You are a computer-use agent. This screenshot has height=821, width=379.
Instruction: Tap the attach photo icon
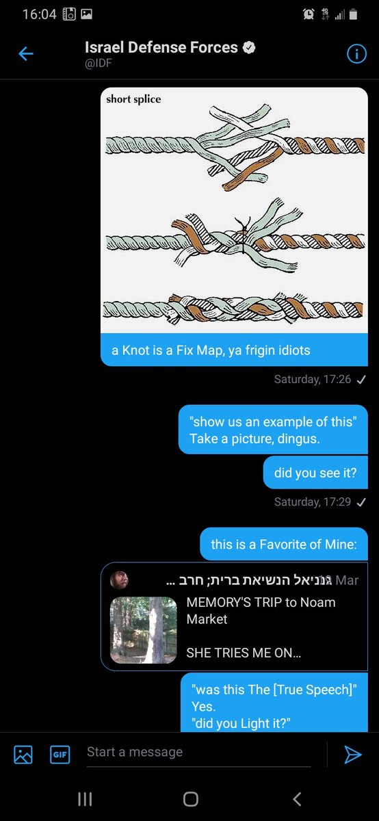click(x=23, y=755)
